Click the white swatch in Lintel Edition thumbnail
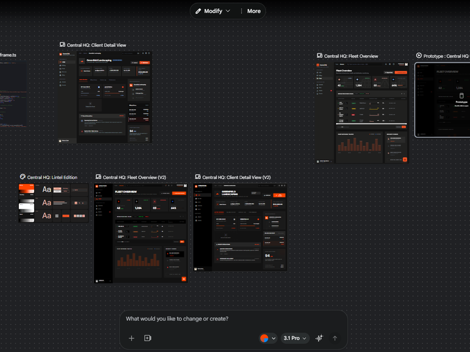Viewport: 470px width, 352px height. coord(26,208)
